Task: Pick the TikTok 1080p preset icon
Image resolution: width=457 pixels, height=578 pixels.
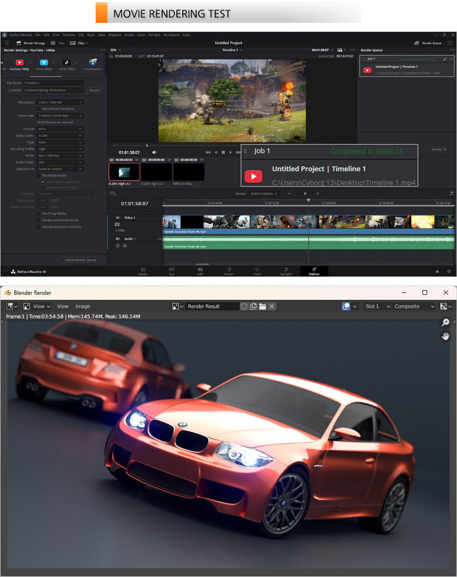Action: pyautogui.click(x=67, y=63)
